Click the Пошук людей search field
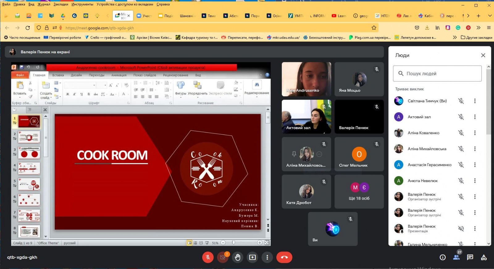The height and width of the screenshot is (269, 494). [x=437, y=73]
